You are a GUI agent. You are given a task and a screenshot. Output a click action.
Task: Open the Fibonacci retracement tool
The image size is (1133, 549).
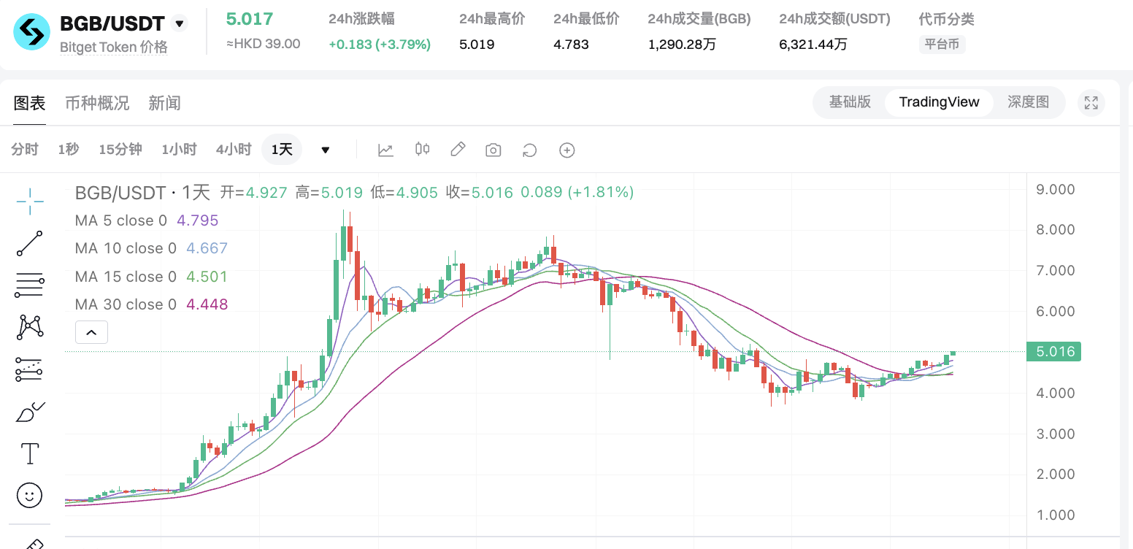pyautogui.click(x=29, y=284)
